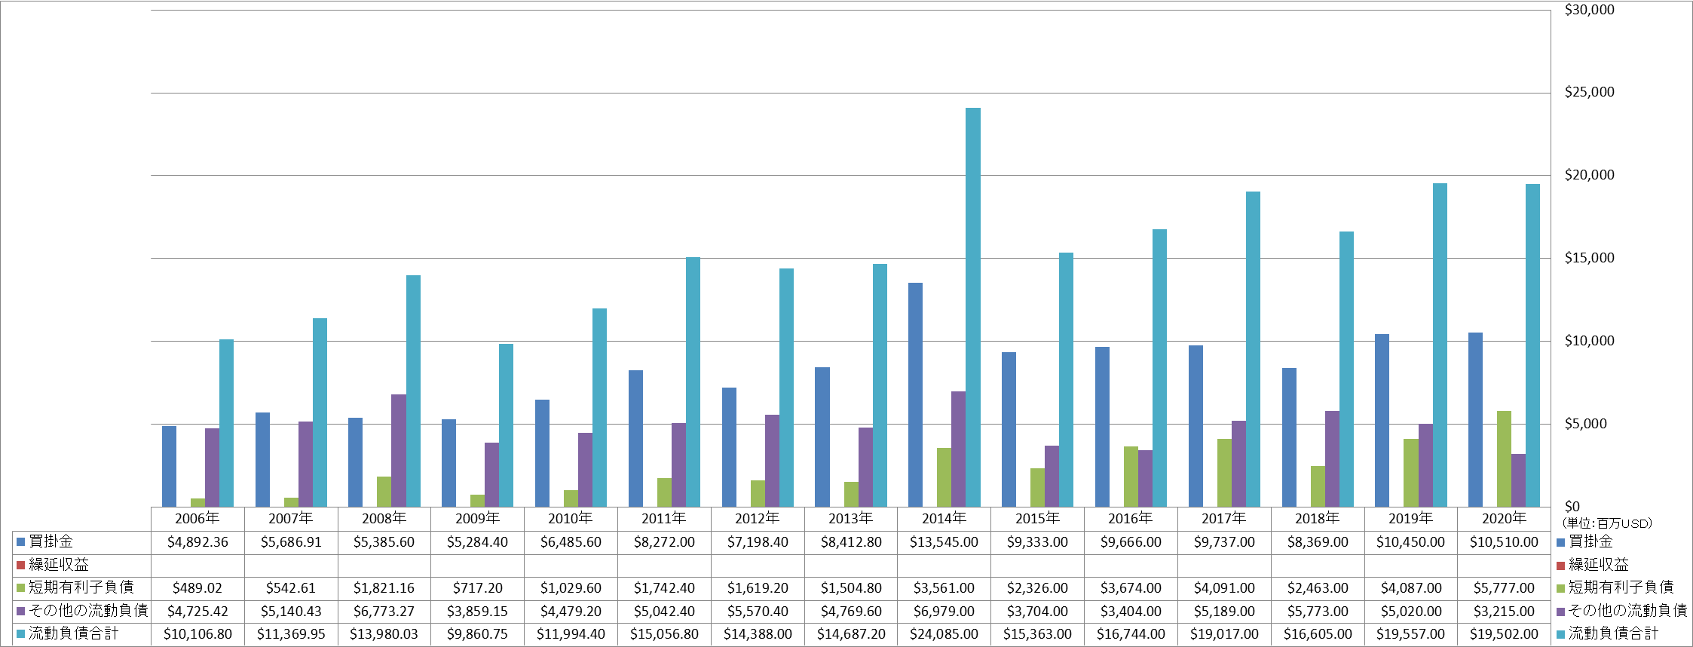Click the $24,085.00 table cell
The height and width of the screenshot is (647, 1693).
tap(944, 634)
